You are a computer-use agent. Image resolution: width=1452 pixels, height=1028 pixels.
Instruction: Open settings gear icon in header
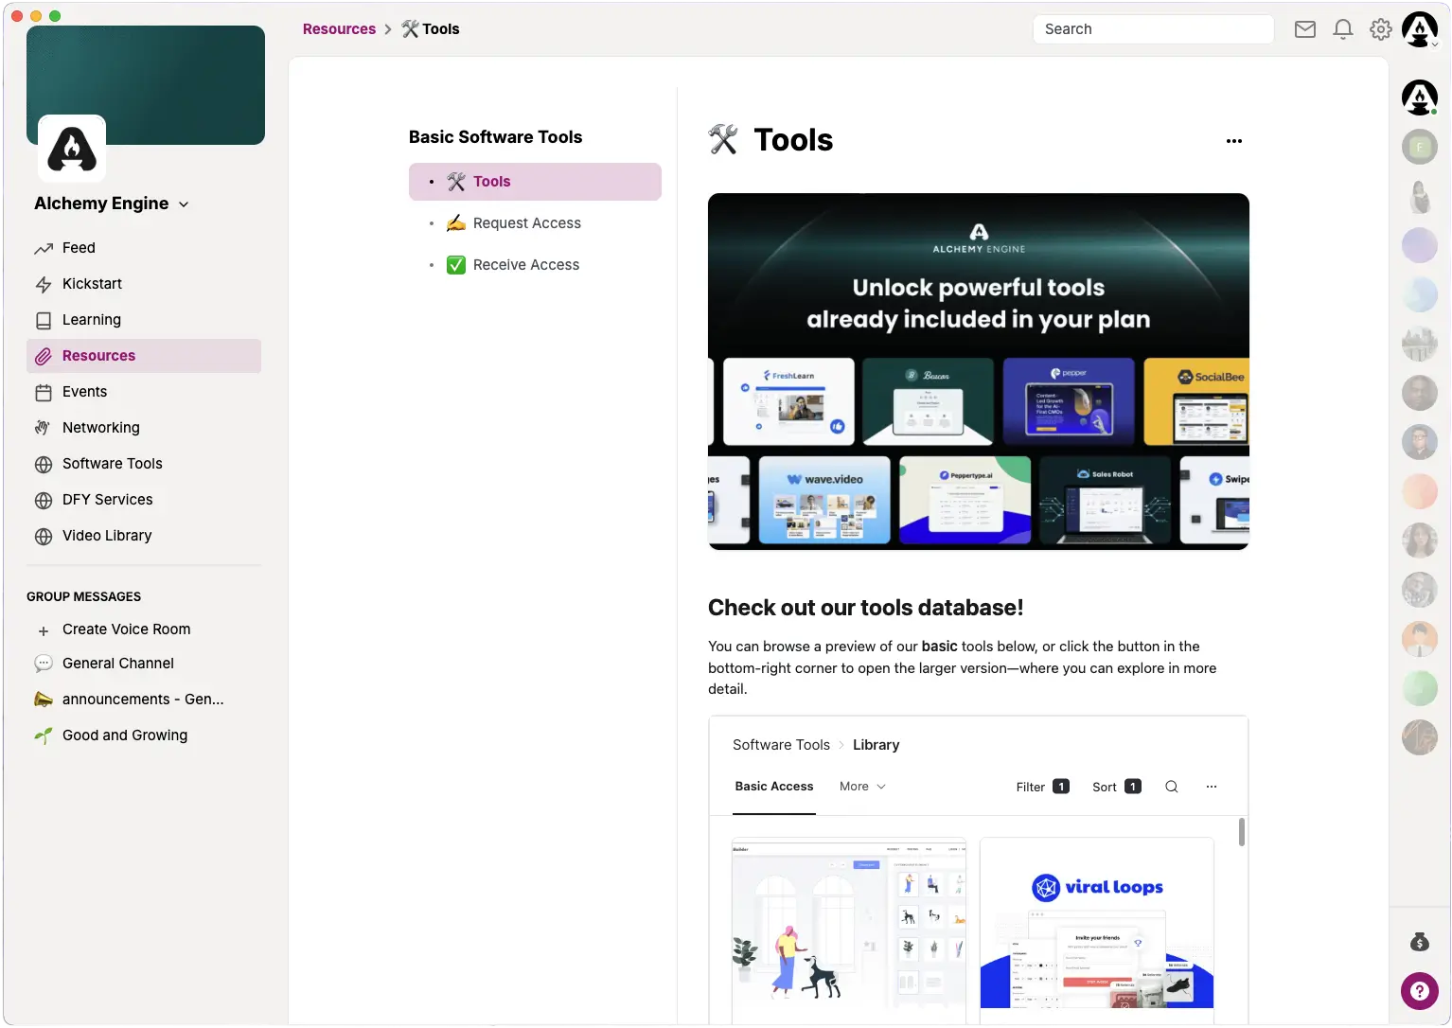1380,29
